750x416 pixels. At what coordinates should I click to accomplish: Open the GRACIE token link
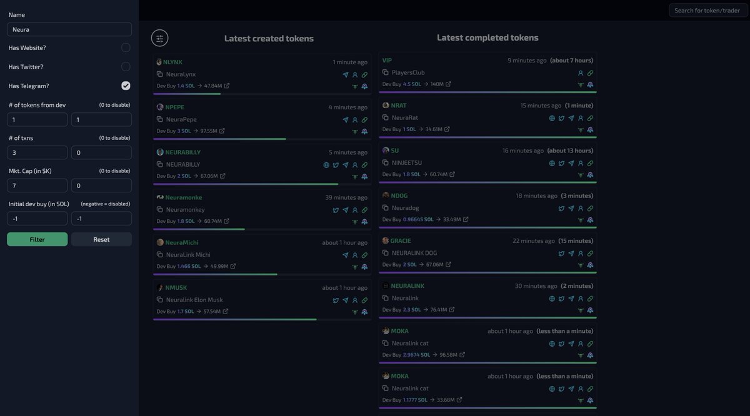[401, 240]
